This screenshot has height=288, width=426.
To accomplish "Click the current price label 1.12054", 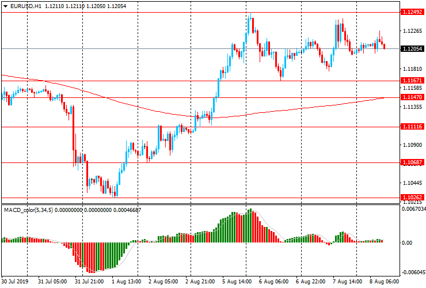I will pos(412,49).
